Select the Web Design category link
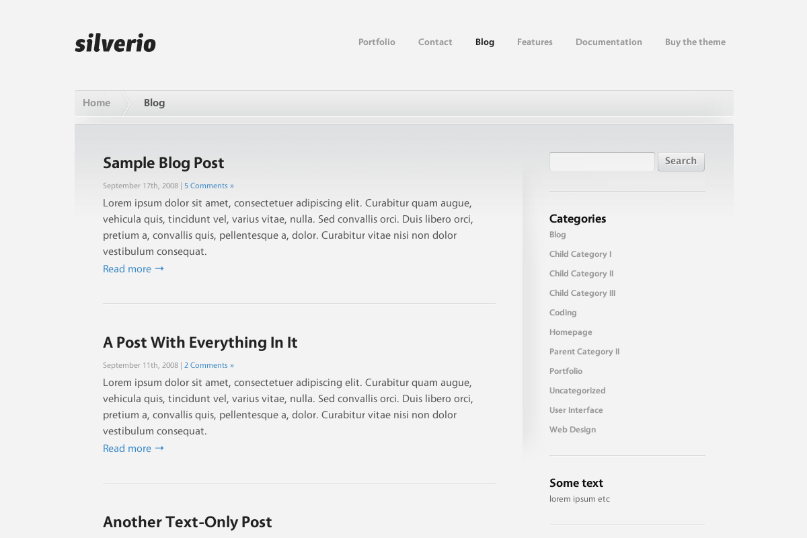The height and width of the screenshot is (538, 807). point(572,430)
